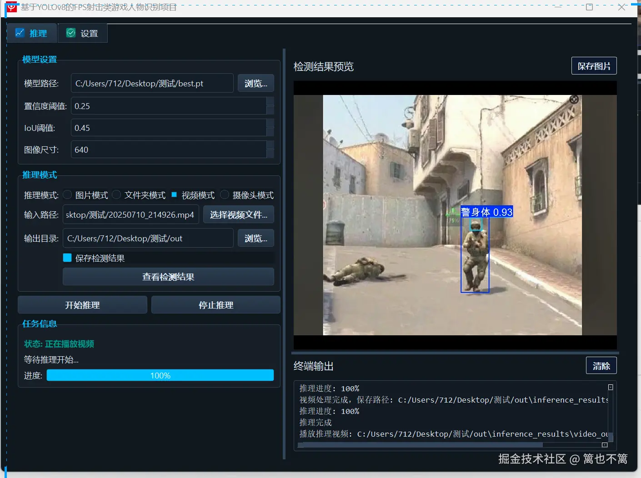The width and height of the screenshot is (641, 478).
Task: Choose the 文件夹模式 inference mode
Action: point(116,195)
